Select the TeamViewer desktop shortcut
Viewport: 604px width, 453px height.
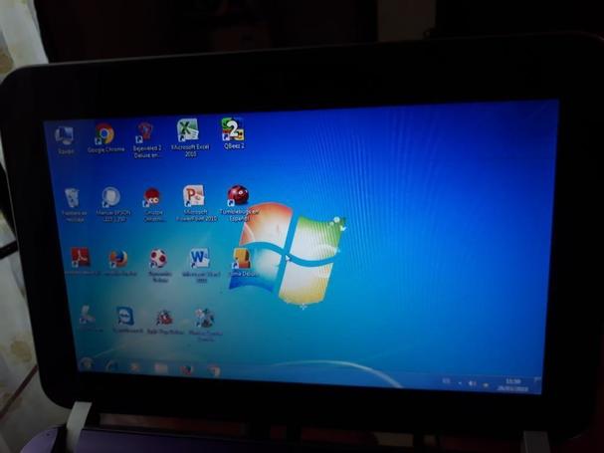[x=127, y=320]
